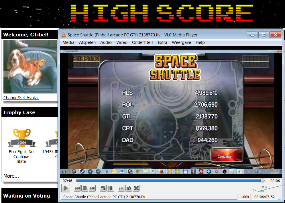Click the floppy disk icon in the video taskbar
This screenshot has width=285, height=203.
pyautogui.click(x=185, y=171)
